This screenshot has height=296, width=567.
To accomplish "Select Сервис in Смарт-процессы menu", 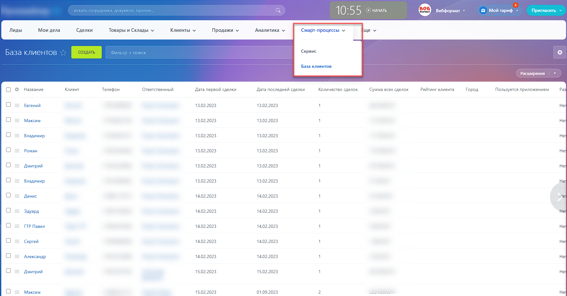I will [x=309, y=51].
